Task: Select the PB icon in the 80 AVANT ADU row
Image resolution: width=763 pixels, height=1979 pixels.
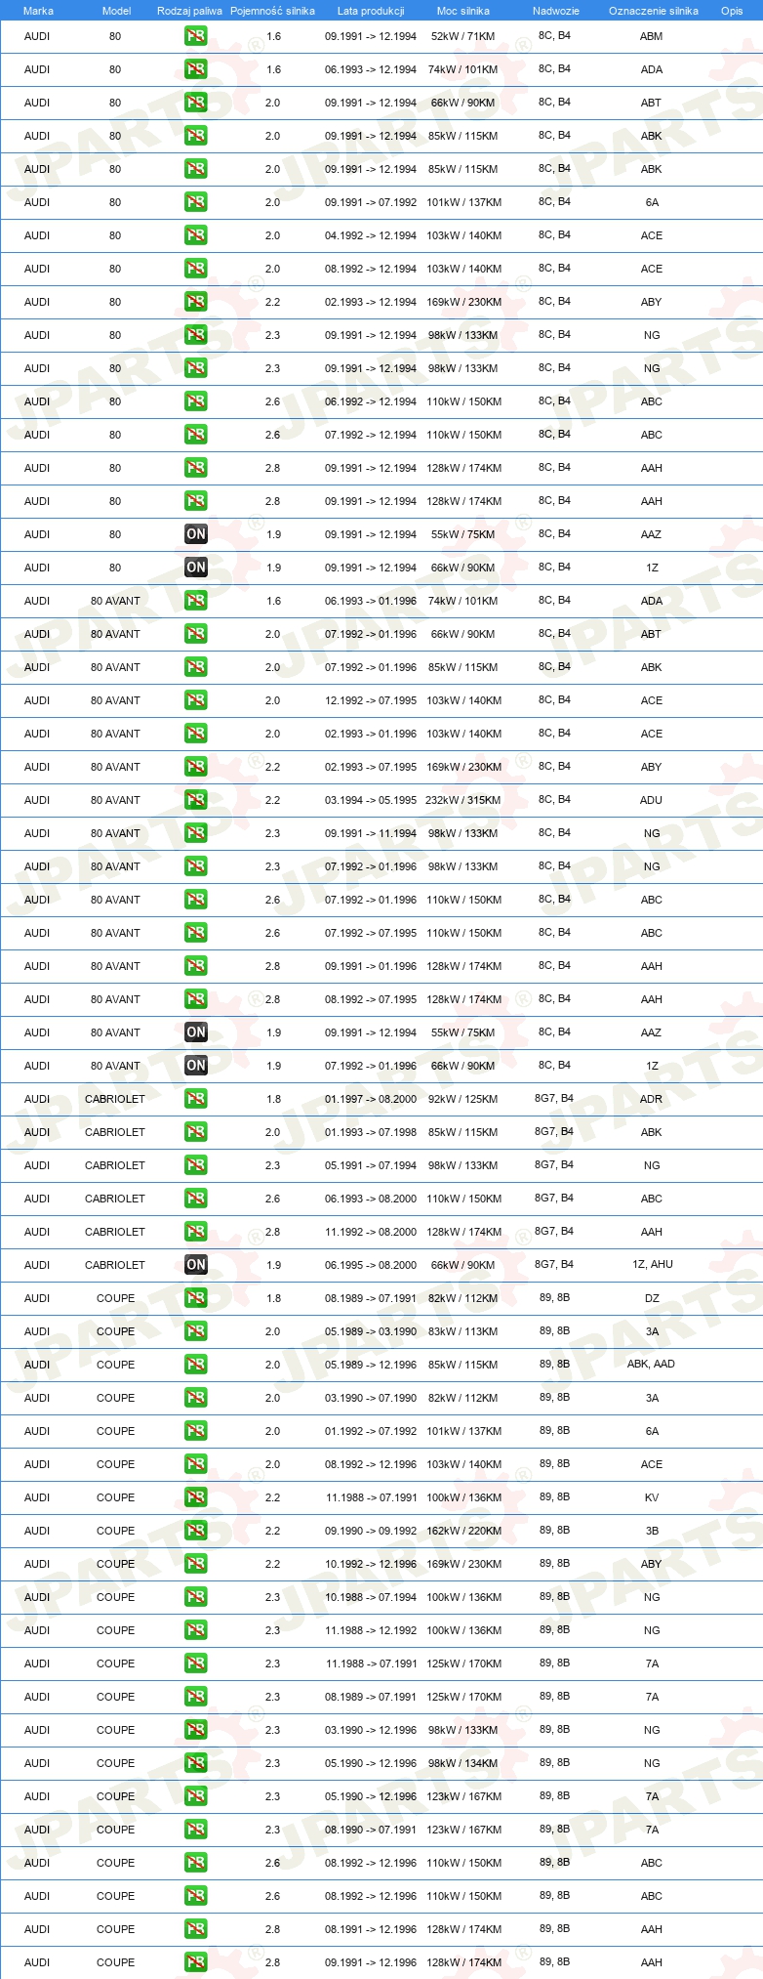Action: 196,800
